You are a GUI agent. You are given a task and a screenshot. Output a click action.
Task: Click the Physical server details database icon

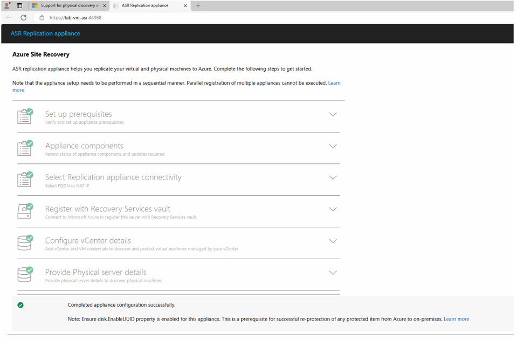tap(25, 274)
